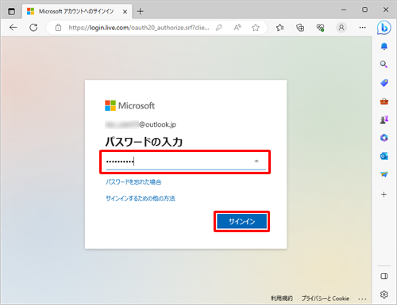Open Games chess icon in sidebar
Image resolution: width=397 pixels, height=305 pixels.
tap(384, 120)
